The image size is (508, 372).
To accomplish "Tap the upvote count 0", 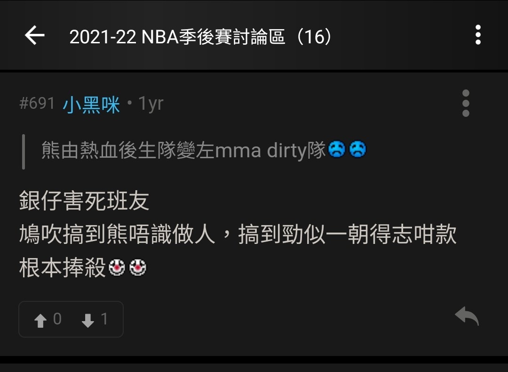I will [57, 319].
